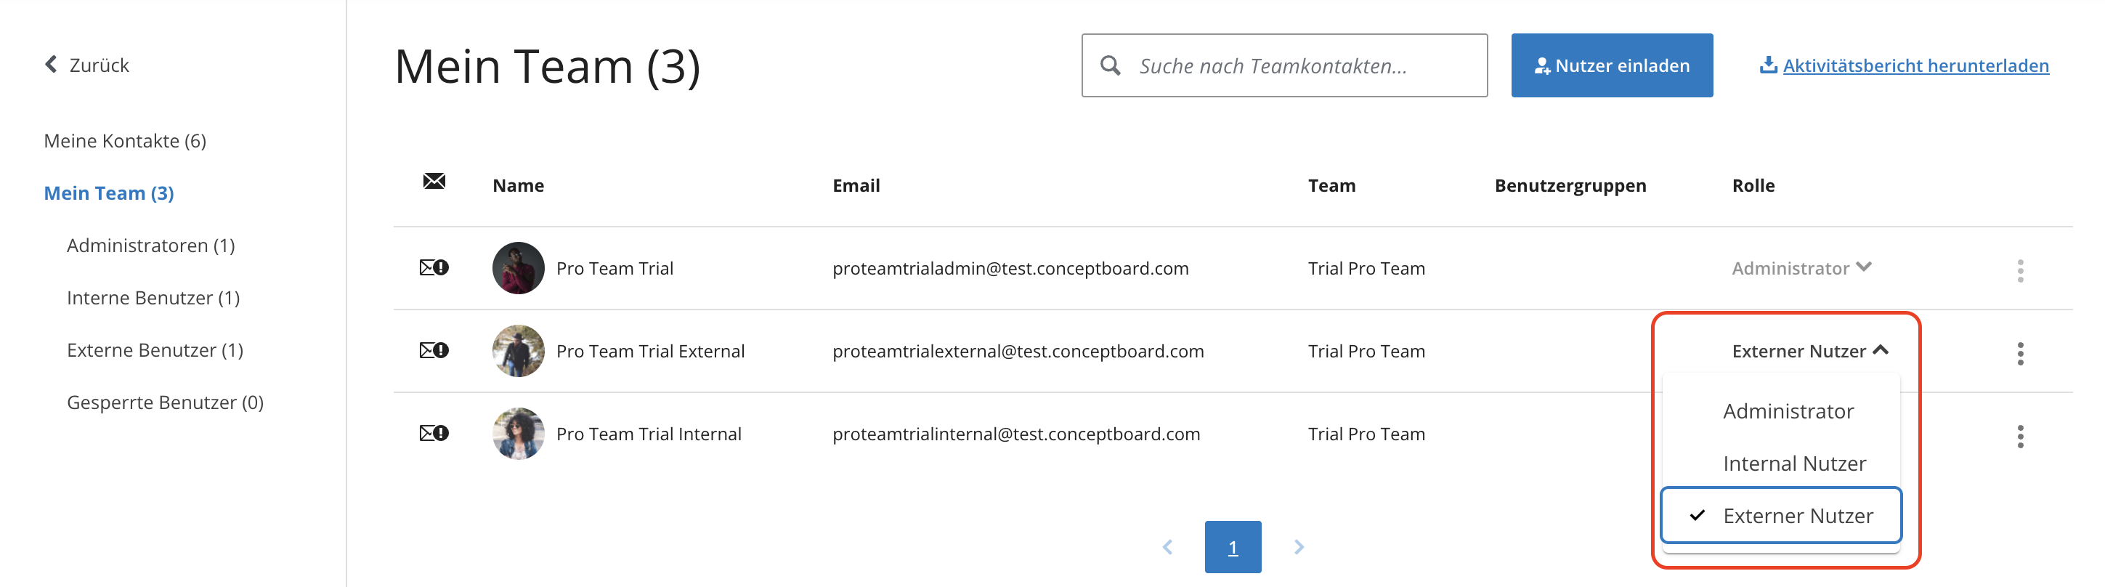2105x587 pixels.
Task: Focus the Suche nach Teamkontakten field
Action: point(1283,65)
